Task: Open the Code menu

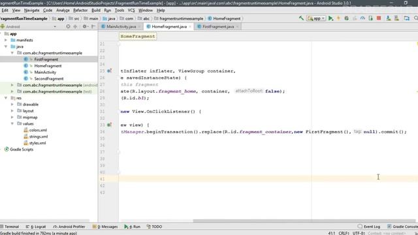Action: (x=48, y=10)
